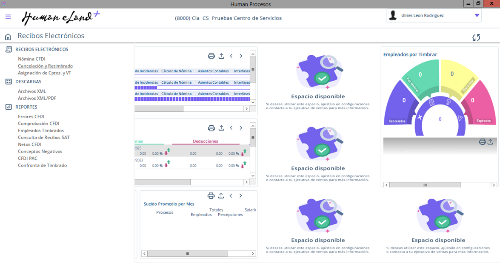Select Archivos XML/PDF in Descargas
Screen dimensions: 500x263
pyautogui.click(x=37, y=98)
